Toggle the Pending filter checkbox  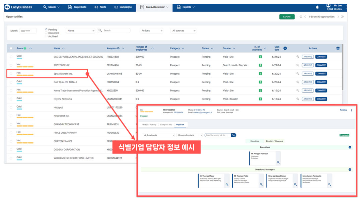pos(46,29)
